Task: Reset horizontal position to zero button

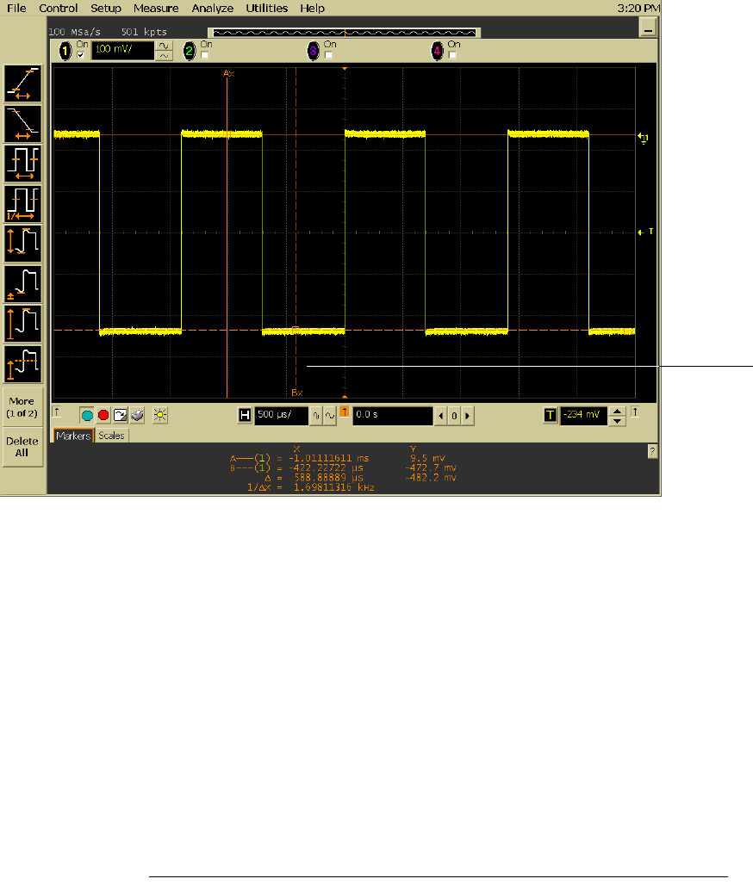Action: click(x=454, y=416)
